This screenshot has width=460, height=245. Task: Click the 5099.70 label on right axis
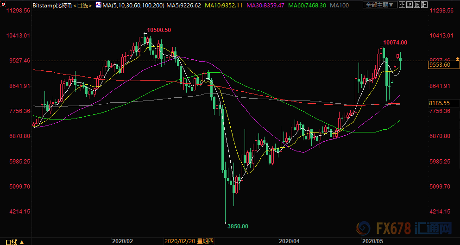coord(439,187)
